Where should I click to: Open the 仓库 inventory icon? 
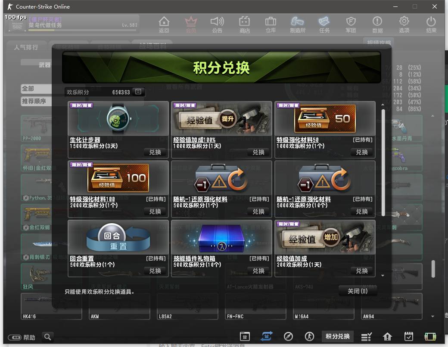[271, 25]
